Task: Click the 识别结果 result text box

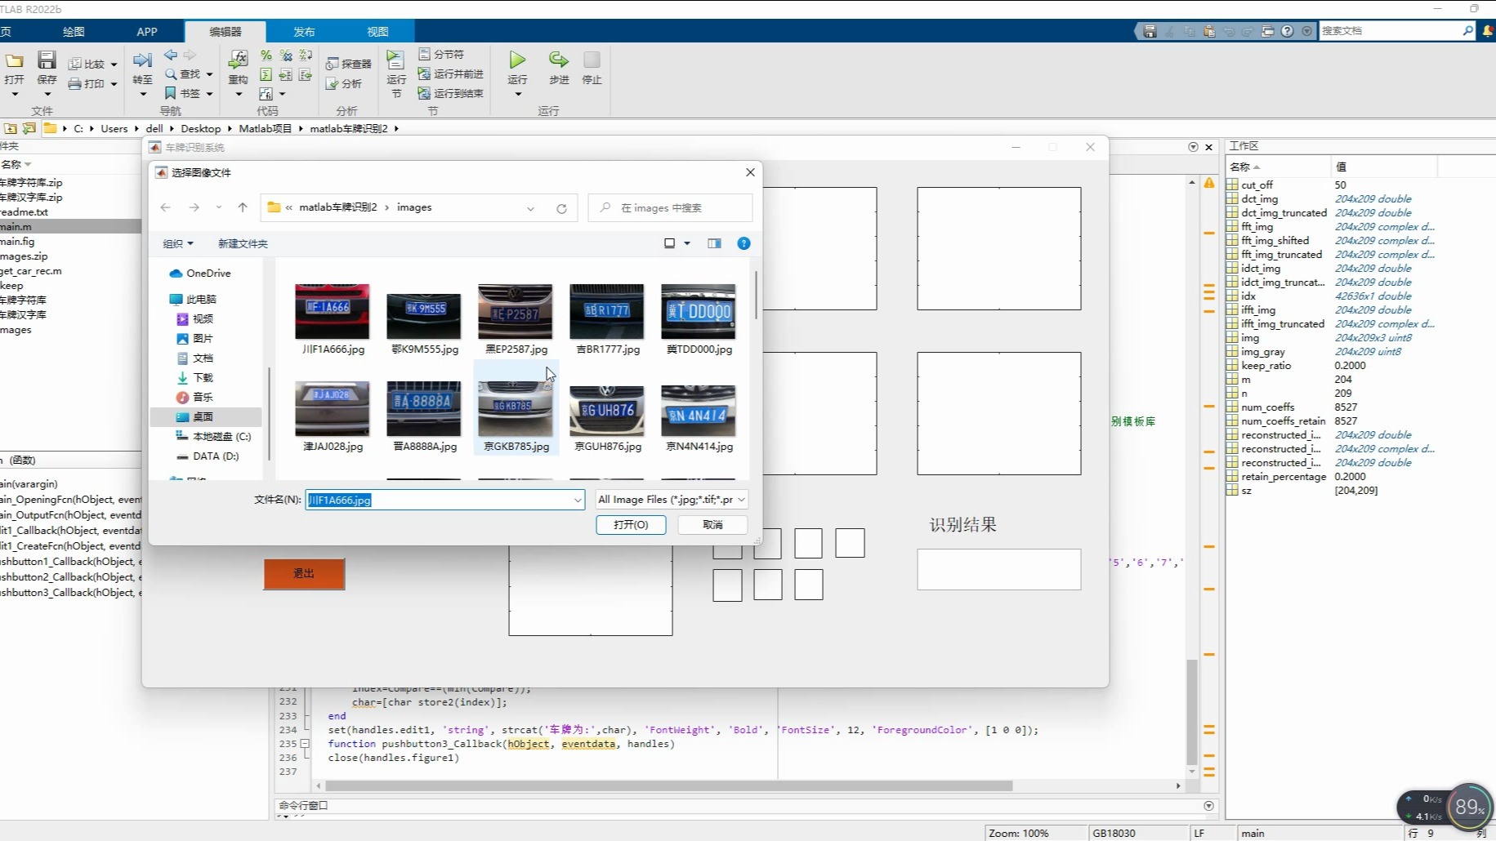Action: click(x=998, y=569)
